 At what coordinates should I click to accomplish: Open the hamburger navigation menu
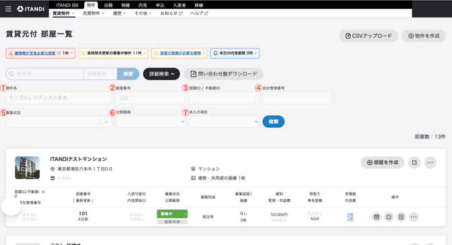(8, 9)
